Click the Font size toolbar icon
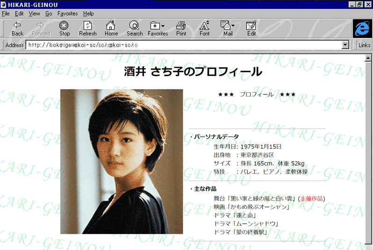 pos(205,28)
